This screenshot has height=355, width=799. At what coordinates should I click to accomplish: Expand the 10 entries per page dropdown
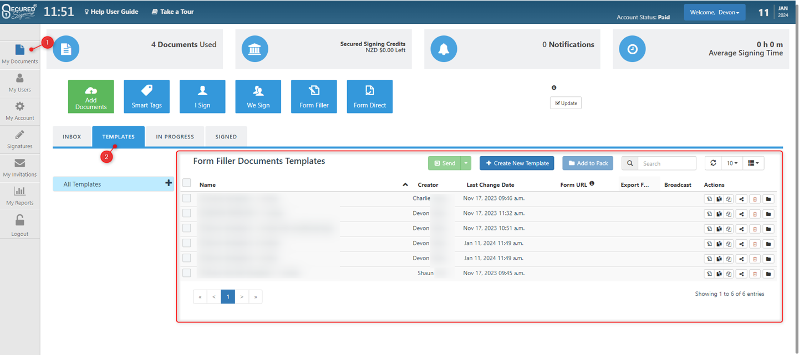pyautogui.click(x=732, y=163)
